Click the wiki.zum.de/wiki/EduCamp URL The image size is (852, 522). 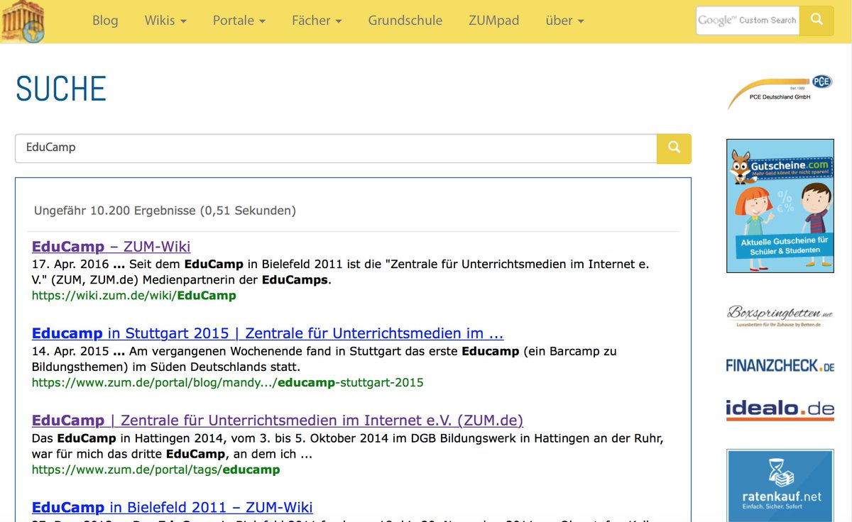coord(133,296)
